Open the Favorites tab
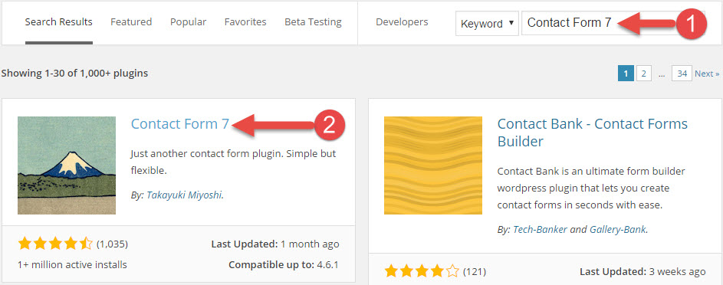Viewport: 723px width, 285px height. [245, 21]
